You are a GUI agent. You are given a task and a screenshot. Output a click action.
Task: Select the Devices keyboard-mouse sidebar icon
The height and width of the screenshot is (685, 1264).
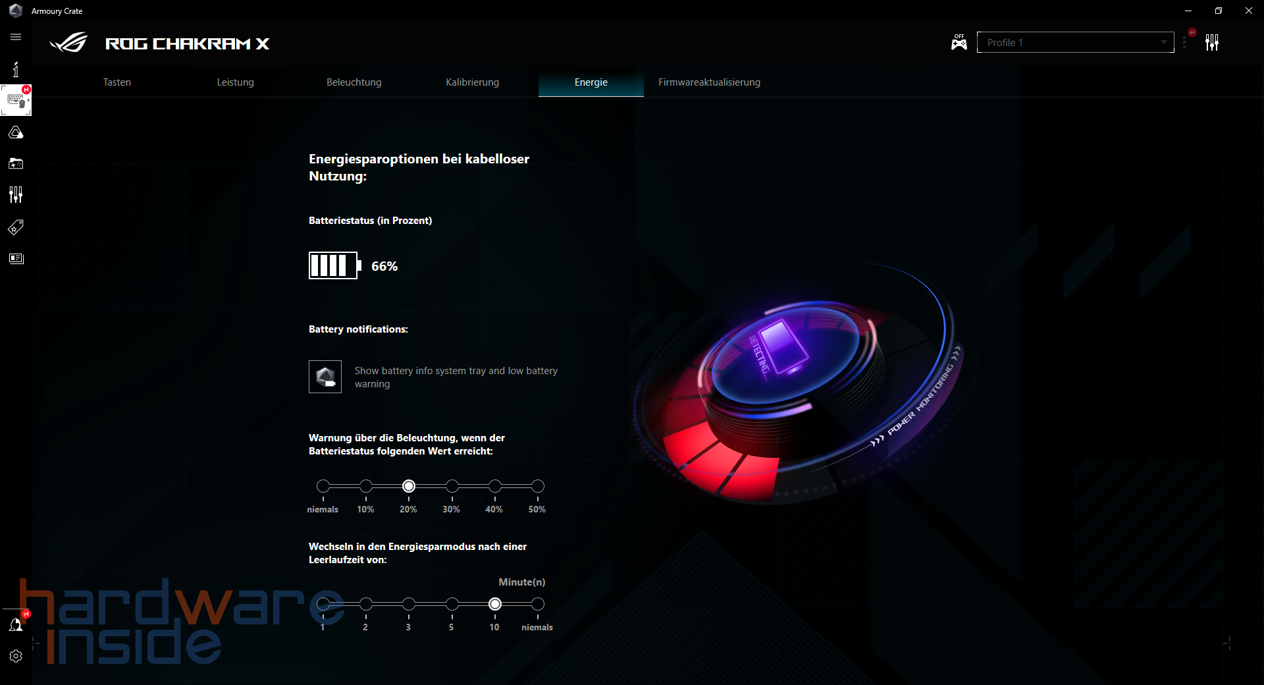(16, 99)
